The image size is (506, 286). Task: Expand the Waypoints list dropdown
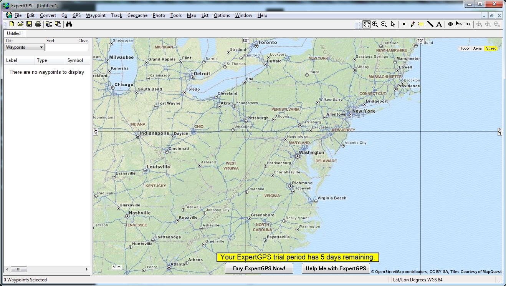click(25, 47)
